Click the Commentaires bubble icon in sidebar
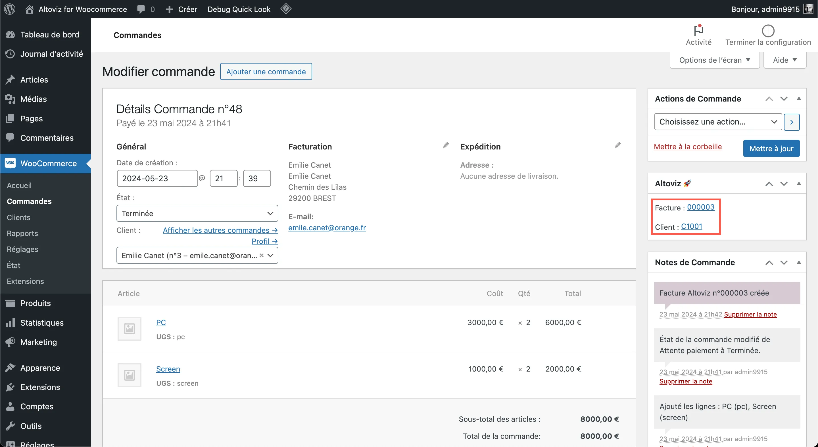Viewport: 818px width, 447px height. click(10, 138)
